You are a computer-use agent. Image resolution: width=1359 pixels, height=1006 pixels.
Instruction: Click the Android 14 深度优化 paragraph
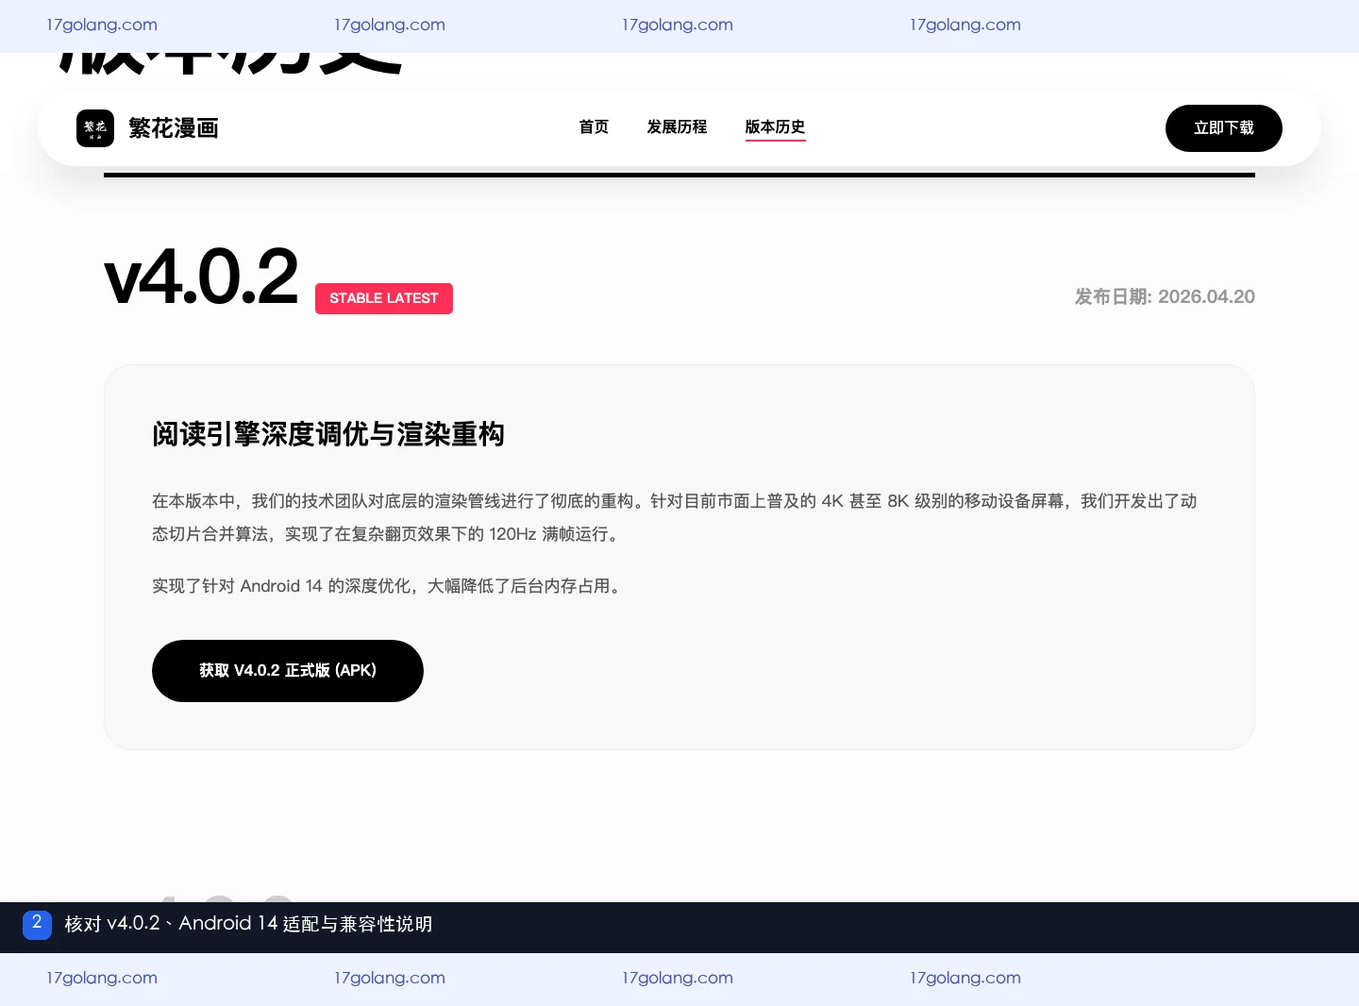(x=388, y=586)
